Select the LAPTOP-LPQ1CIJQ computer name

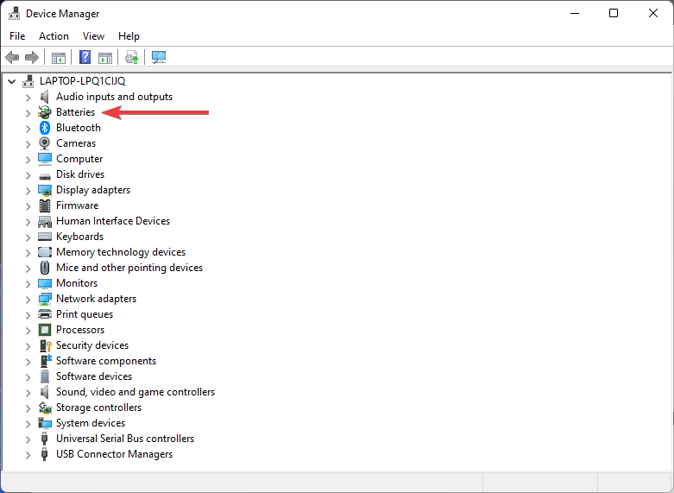[x=83, y=81]
